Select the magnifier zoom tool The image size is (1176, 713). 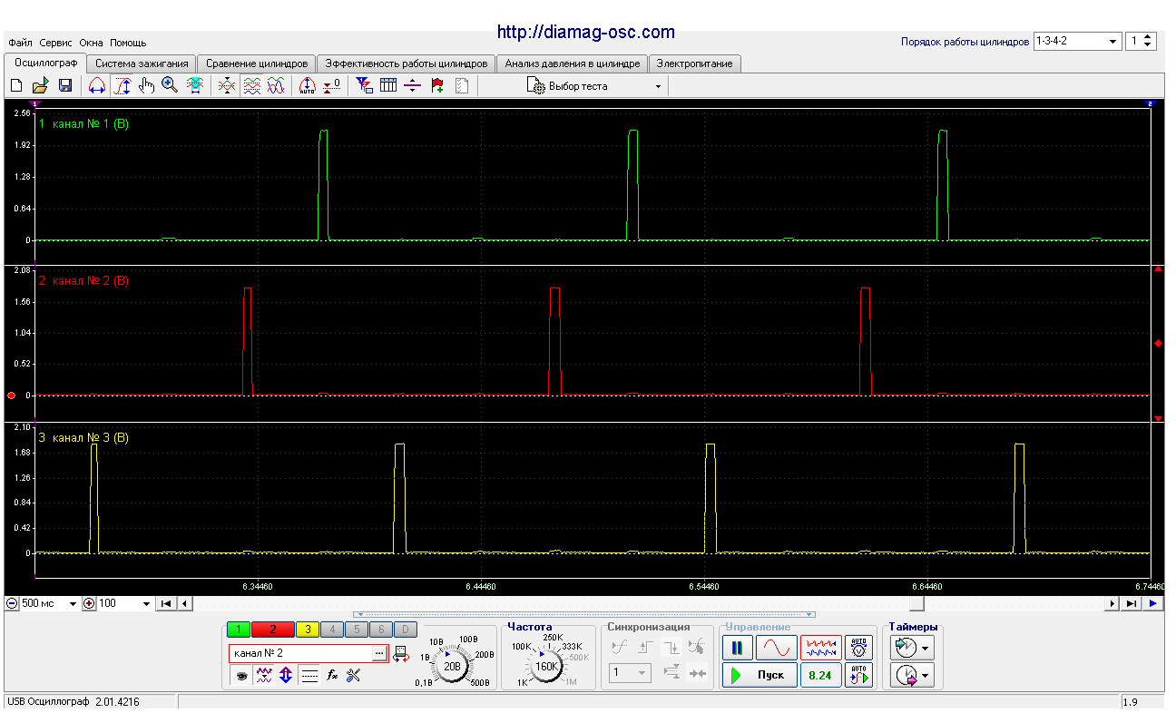click(x=170, y=86)
